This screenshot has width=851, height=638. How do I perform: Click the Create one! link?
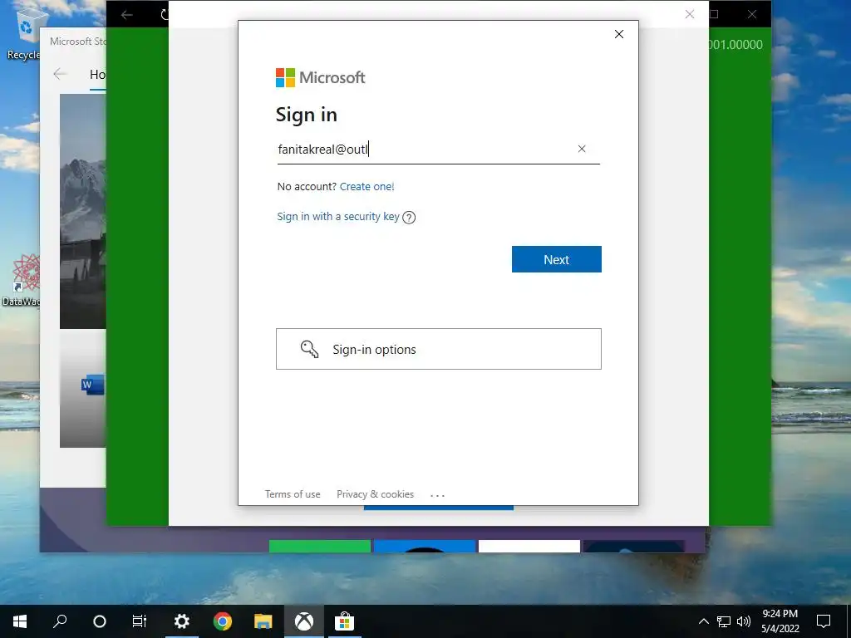(366, 187)
